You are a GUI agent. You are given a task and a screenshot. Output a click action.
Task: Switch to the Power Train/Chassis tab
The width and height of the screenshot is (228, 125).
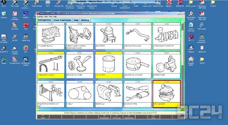coord(62,20)
